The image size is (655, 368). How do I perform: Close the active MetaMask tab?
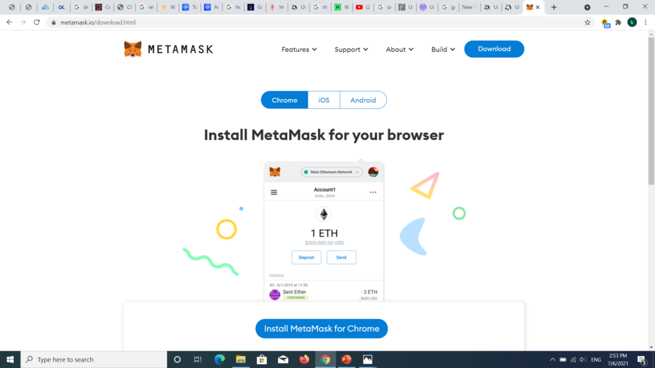click(537, 7)
